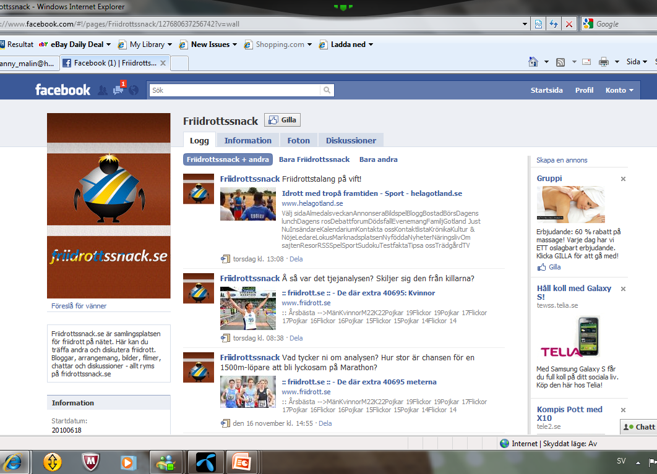Open the Konto account dropdown
657x474 pixels.
[x=619, y=90]
